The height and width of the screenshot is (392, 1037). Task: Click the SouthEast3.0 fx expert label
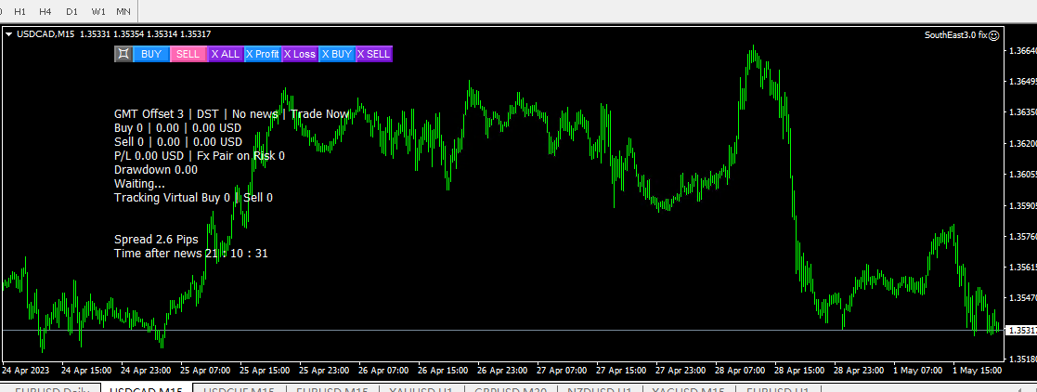coord(955,35)
